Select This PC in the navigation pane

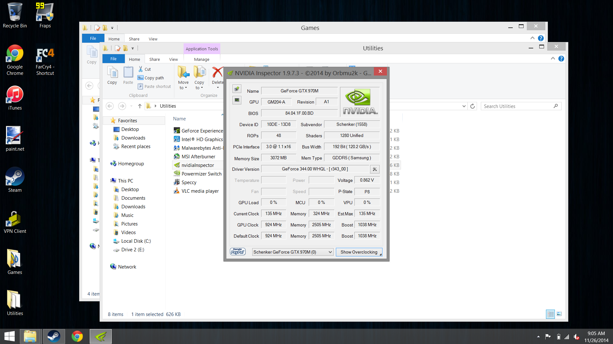point(125,181)
